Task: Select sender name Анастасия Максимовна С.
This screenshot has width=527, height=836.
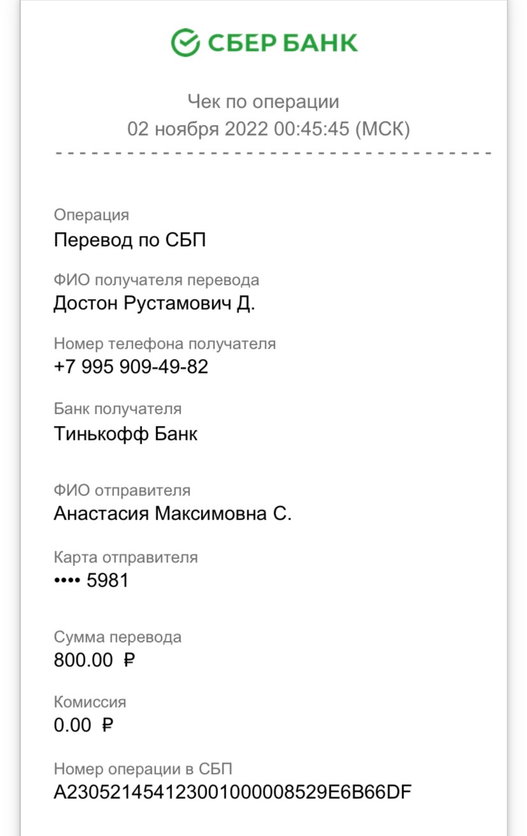Action: pyautogui.click(x=173, y=514)
